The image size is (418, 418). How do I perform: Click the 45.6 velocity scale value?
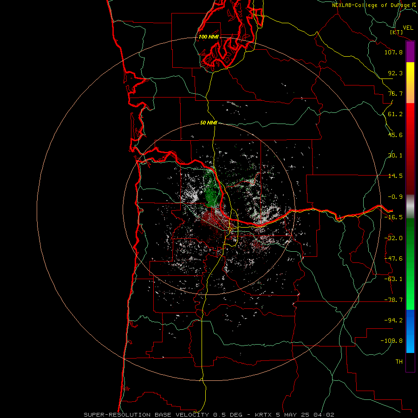(x=395, y=135)
